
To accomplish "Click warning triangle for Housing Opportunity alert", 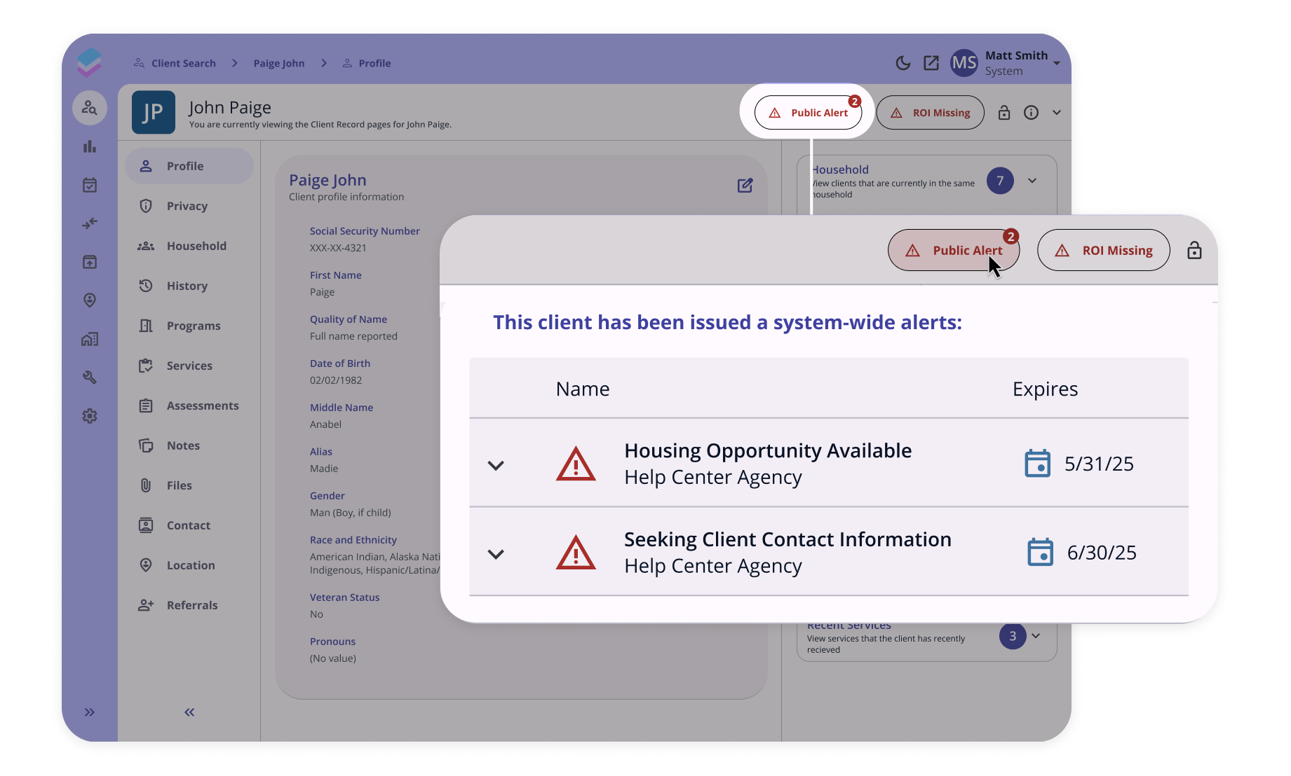I will 576,464.
